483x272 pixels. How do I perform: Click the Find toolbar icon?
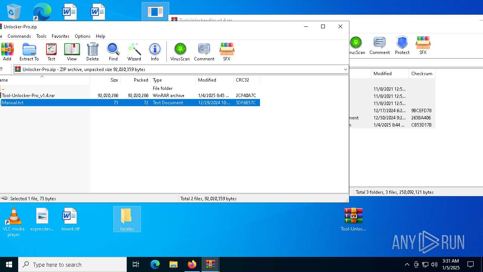113,52
